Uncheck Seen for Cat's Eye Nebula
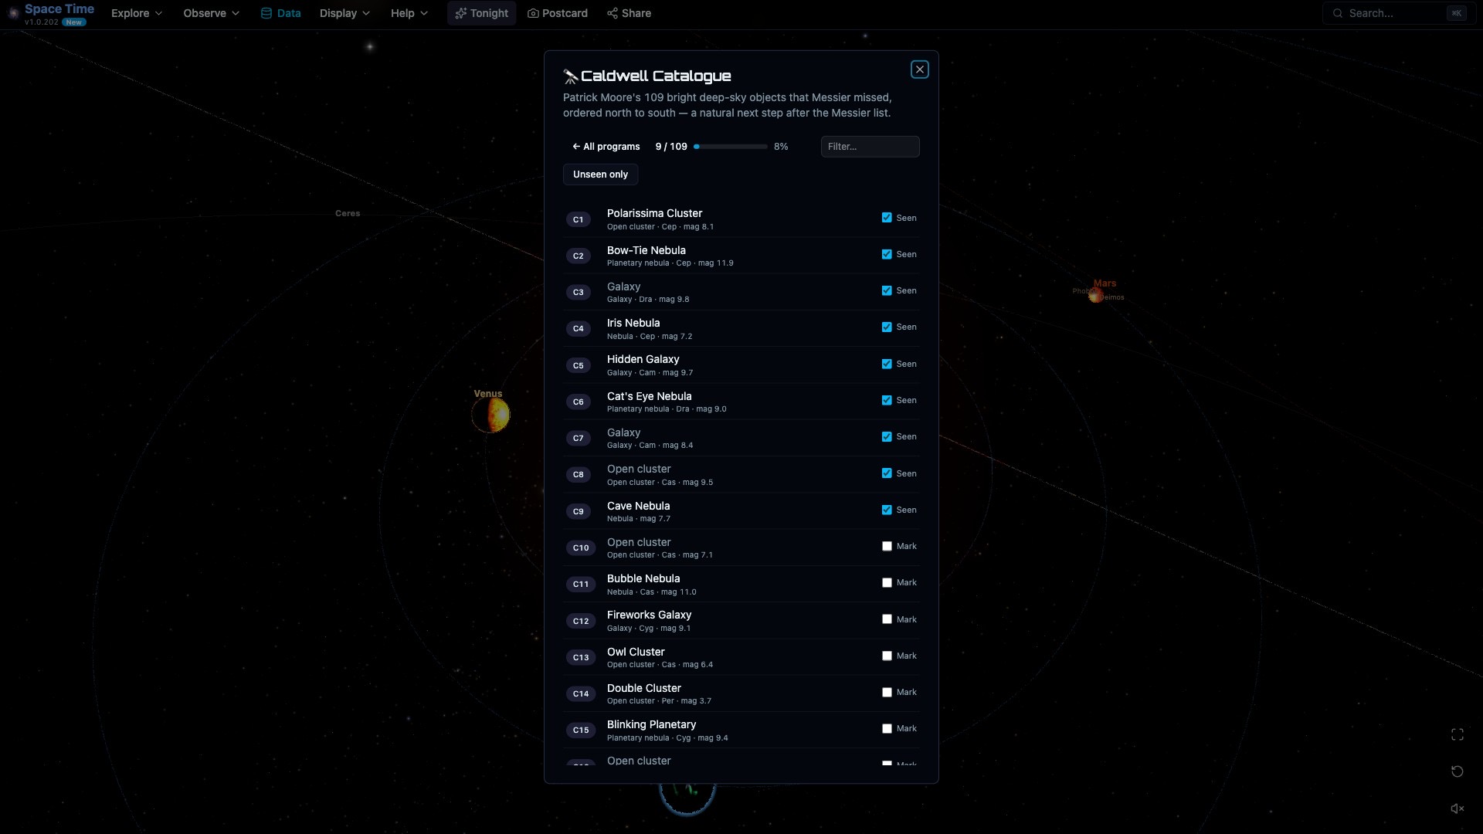 [887, 400]
